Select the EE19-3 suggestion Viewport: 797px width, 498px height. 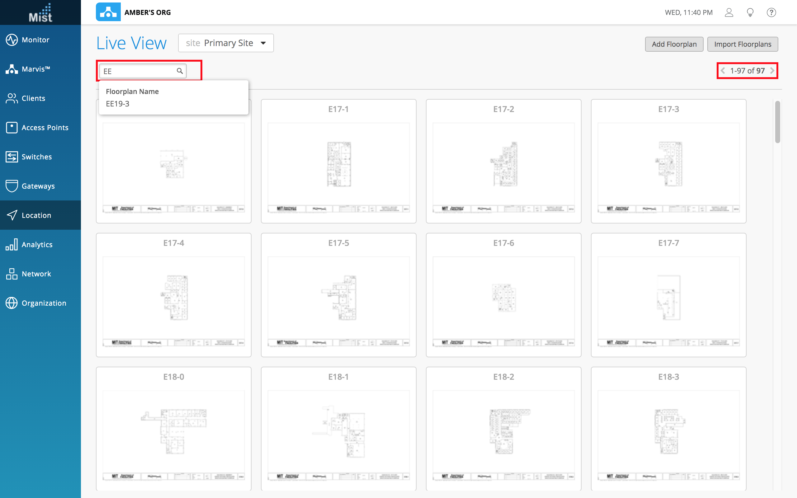118,104
